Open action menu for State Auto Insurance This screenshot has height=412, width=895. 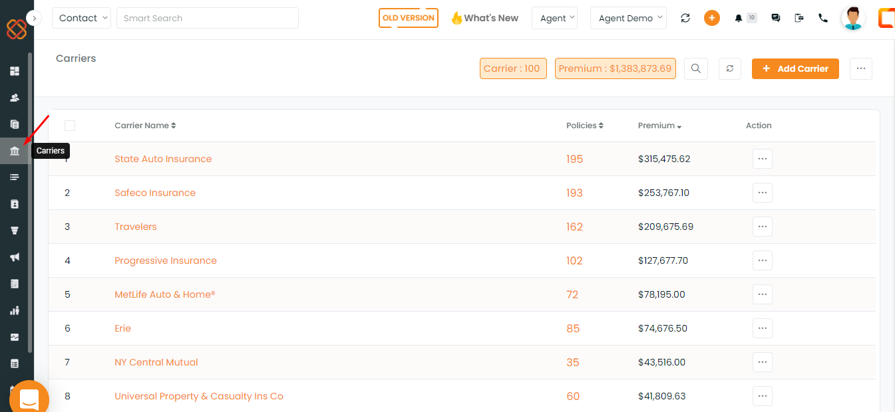(x=763, y=159)
